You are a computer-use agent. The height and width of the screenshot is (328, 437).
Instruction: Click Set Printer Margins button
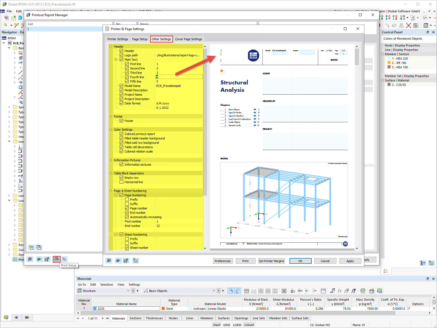pos(271,261)
